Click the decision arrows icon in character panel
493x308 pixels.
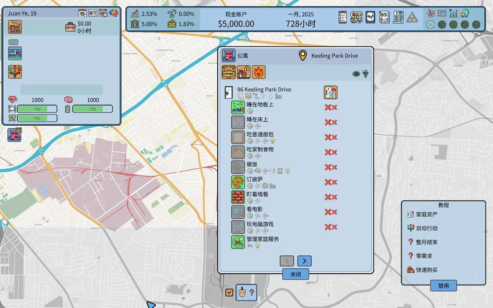(x=15, y=71)
